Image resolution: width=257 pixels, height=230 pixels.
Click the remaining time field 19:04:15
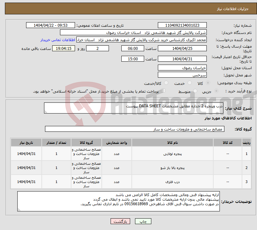(64, 49)
